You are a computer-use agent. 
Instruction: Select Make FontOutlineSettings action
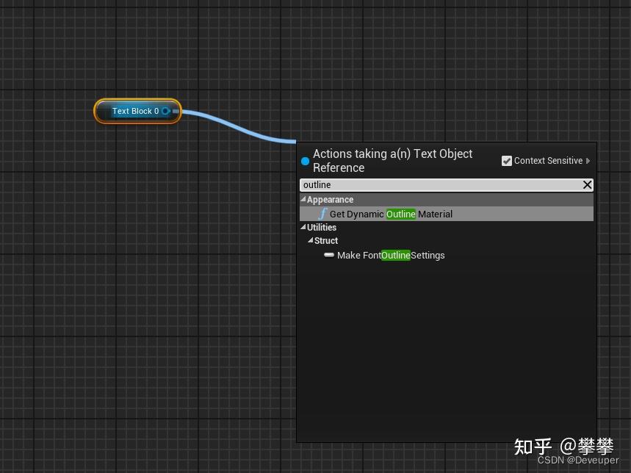pyautogui.click(x=391, y=255)
